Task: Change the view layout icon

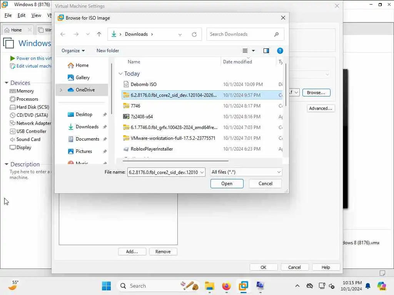Action: (245, 51)
